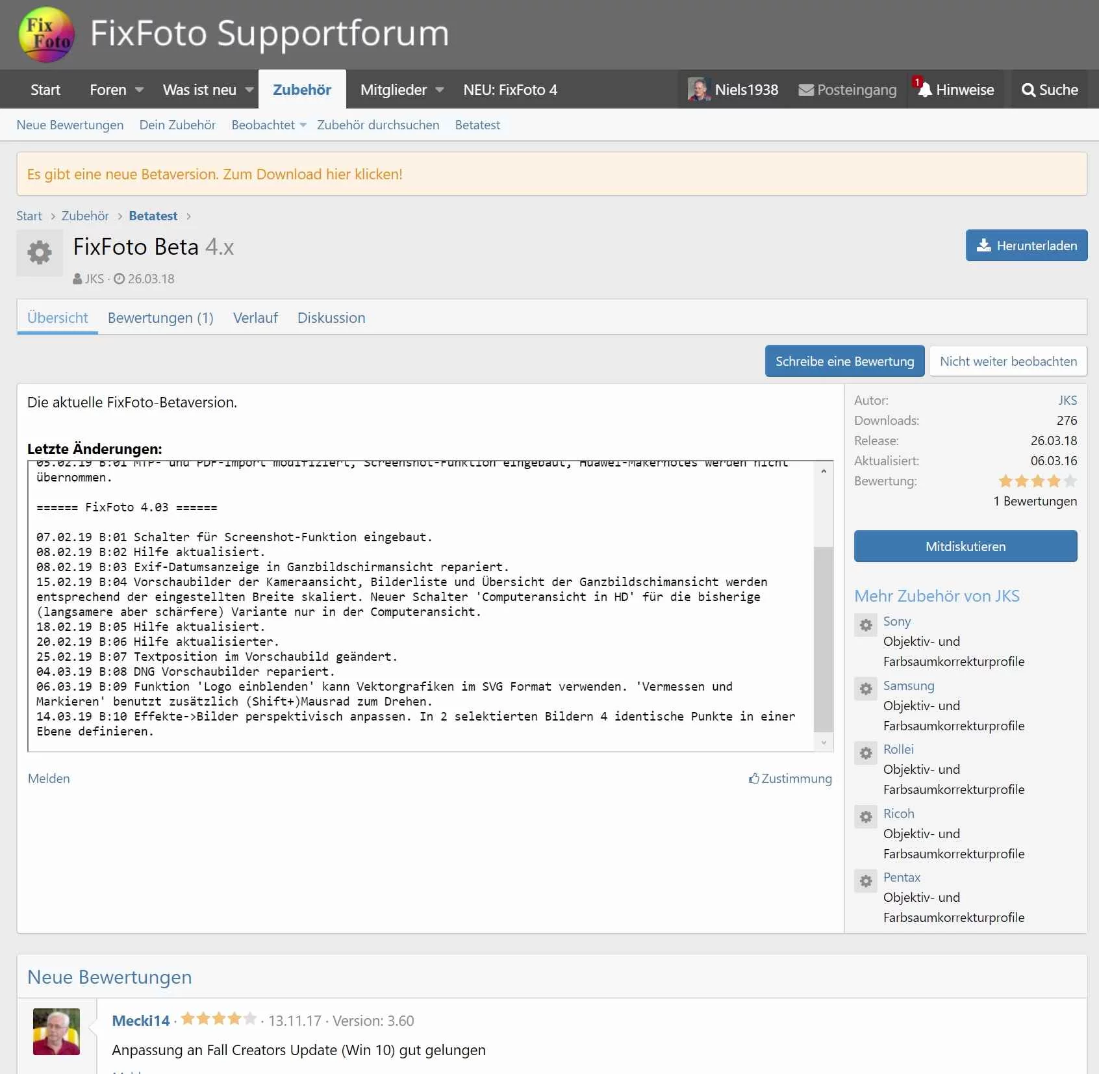
Task: Click the Samsung profile gear icon
Action: coord(866,689)
